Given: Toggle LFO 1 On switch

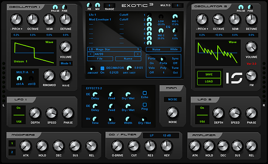Looking at the screenshot, I should pos(19,108).
